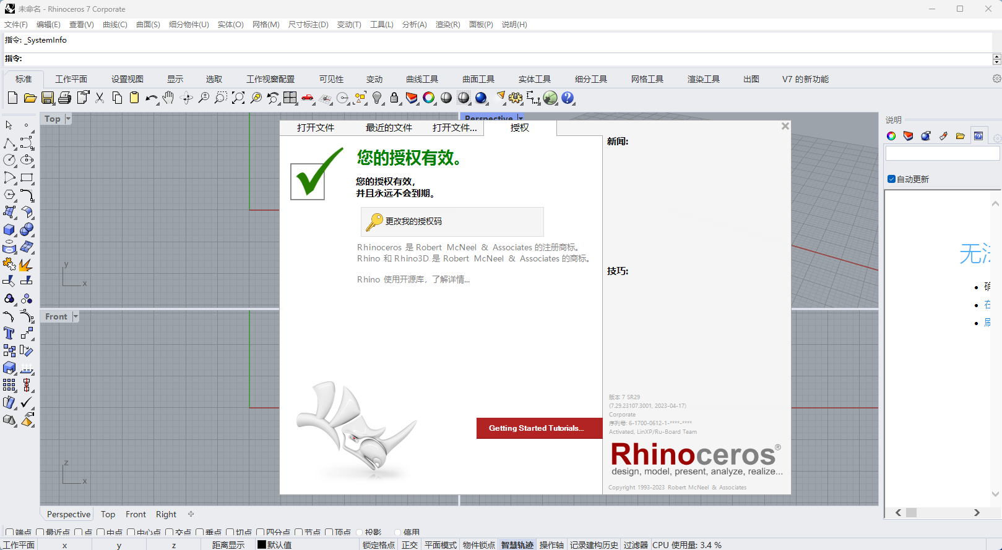Select the Text object tool
The width and height of the screenshot is (1002, 550).
pos(9,333)
